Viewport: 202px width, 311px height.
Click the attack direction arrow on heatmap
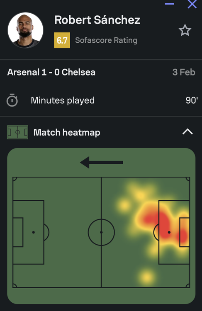pyautogui.click(x=101, y=163)
